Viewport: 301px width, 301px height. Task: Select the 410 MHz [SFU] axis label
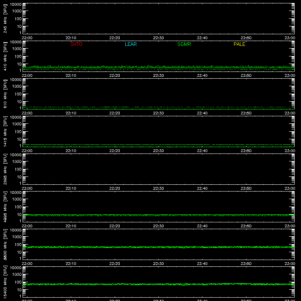pyautogui.click(x=5, y=56)
